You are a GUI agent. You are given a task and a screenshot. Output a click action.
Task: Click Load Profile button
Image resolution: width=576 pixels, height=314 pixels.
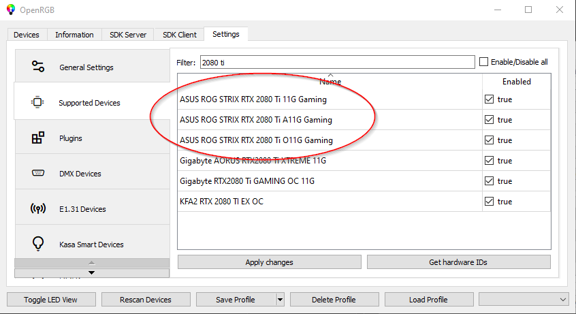pos(429,300)
